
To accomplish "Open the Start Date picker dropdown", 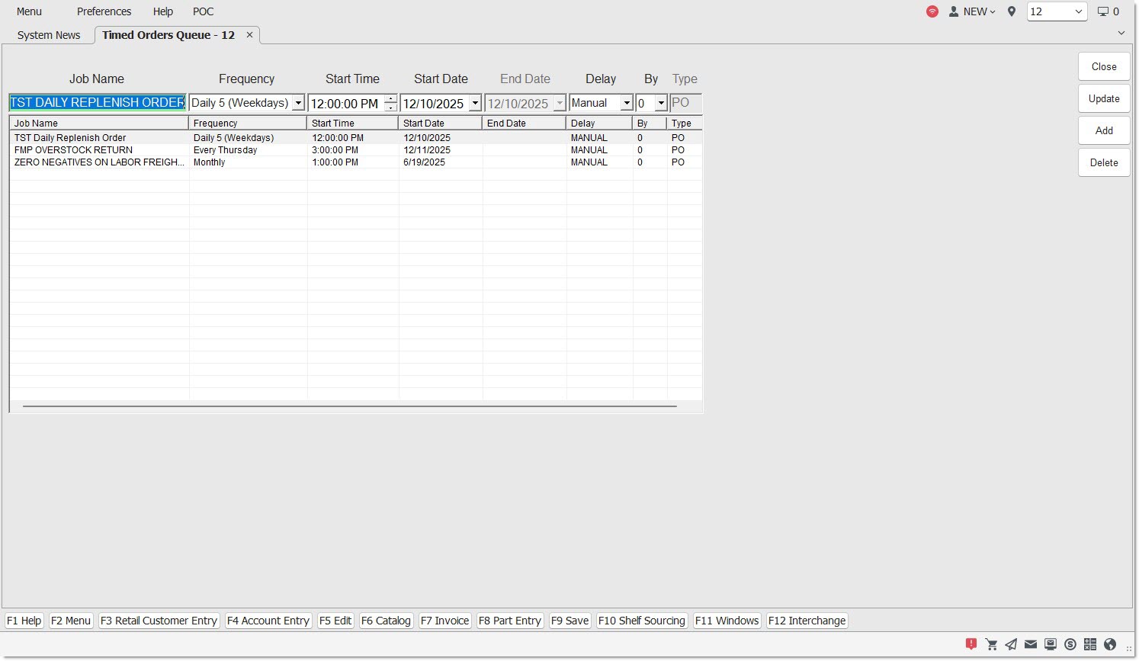I will coord(475,103).
